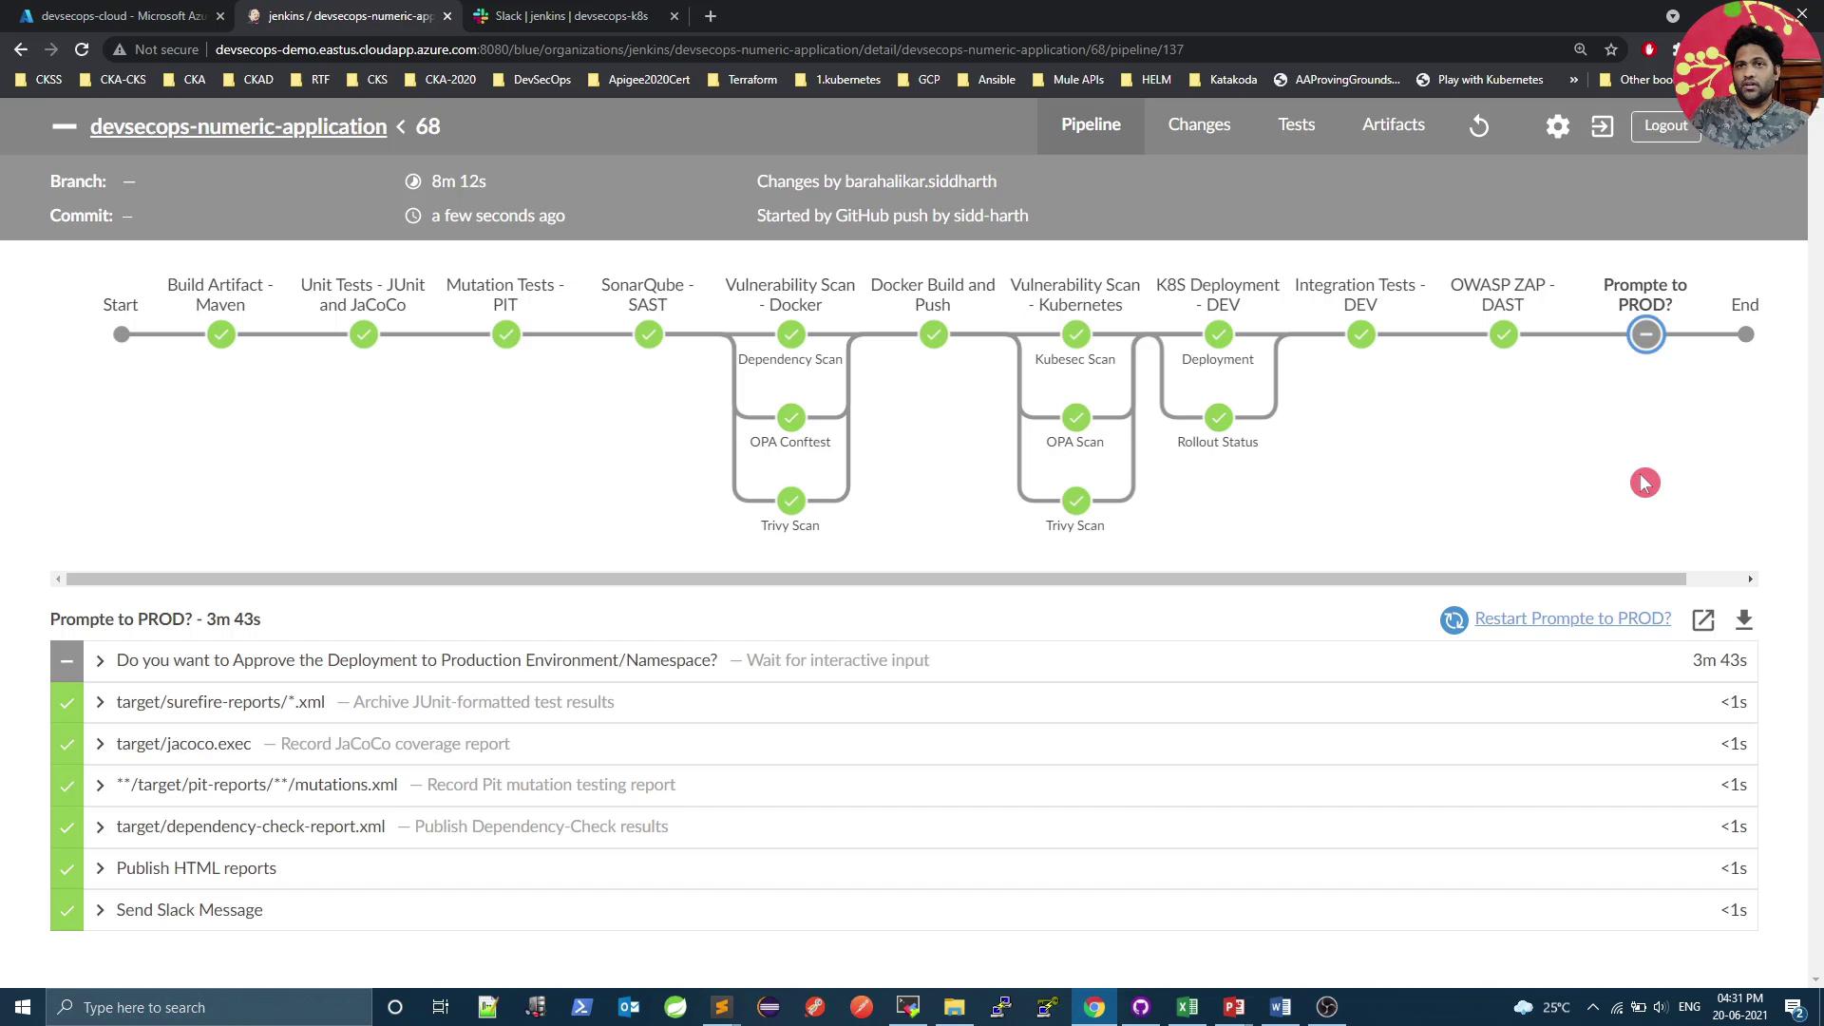Screen dimensions: 1824x1026
Task: Select the paused Prompte to PROD stage node
Action: [1645, 334]
